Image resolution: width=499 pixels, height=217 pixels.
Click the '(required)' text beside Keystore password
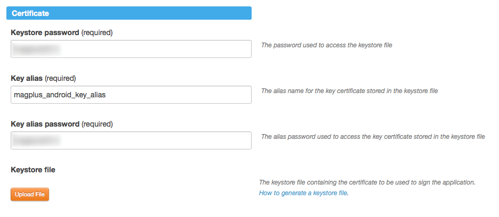(96, 32)
